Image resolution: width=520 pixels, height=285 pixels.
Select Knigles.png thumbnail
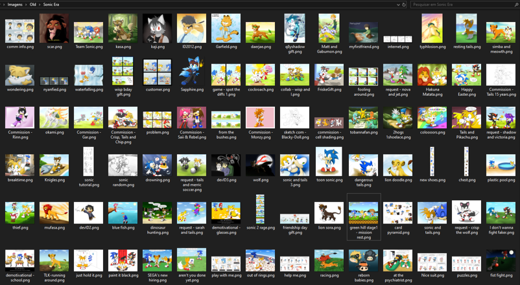pos(54,165)
